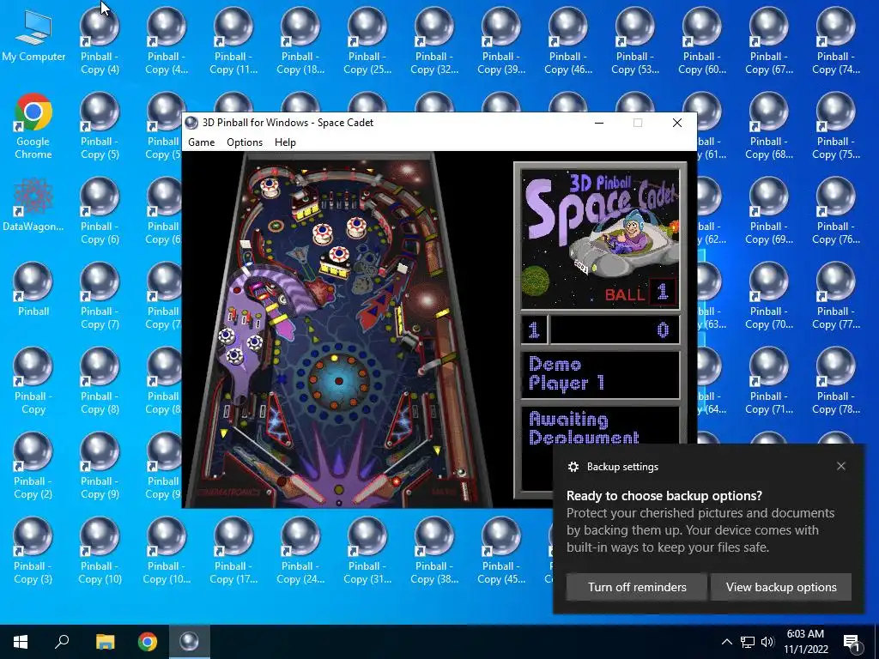The image size is (879, 659).
Task: Open the DataWagon desktop shortcut
Action: click(33, 205)
